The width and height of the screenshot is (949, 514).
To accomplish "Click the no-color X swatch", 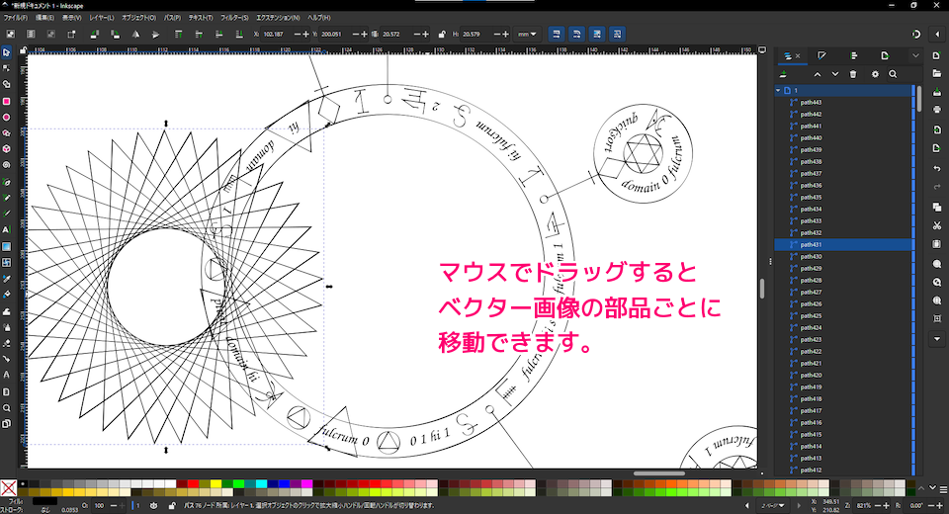I will pyautogui.click(x=9, y=487).
